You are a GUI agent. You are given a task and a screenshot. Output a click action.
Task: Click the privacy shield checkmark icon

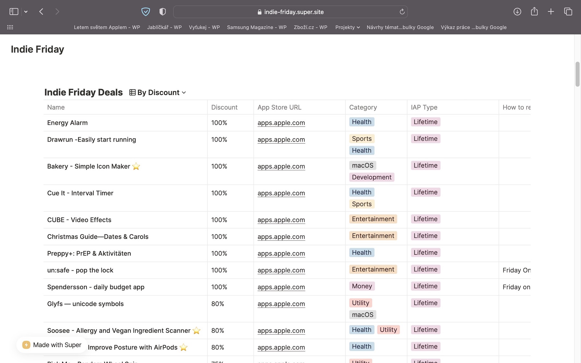(x=146, y=12)
